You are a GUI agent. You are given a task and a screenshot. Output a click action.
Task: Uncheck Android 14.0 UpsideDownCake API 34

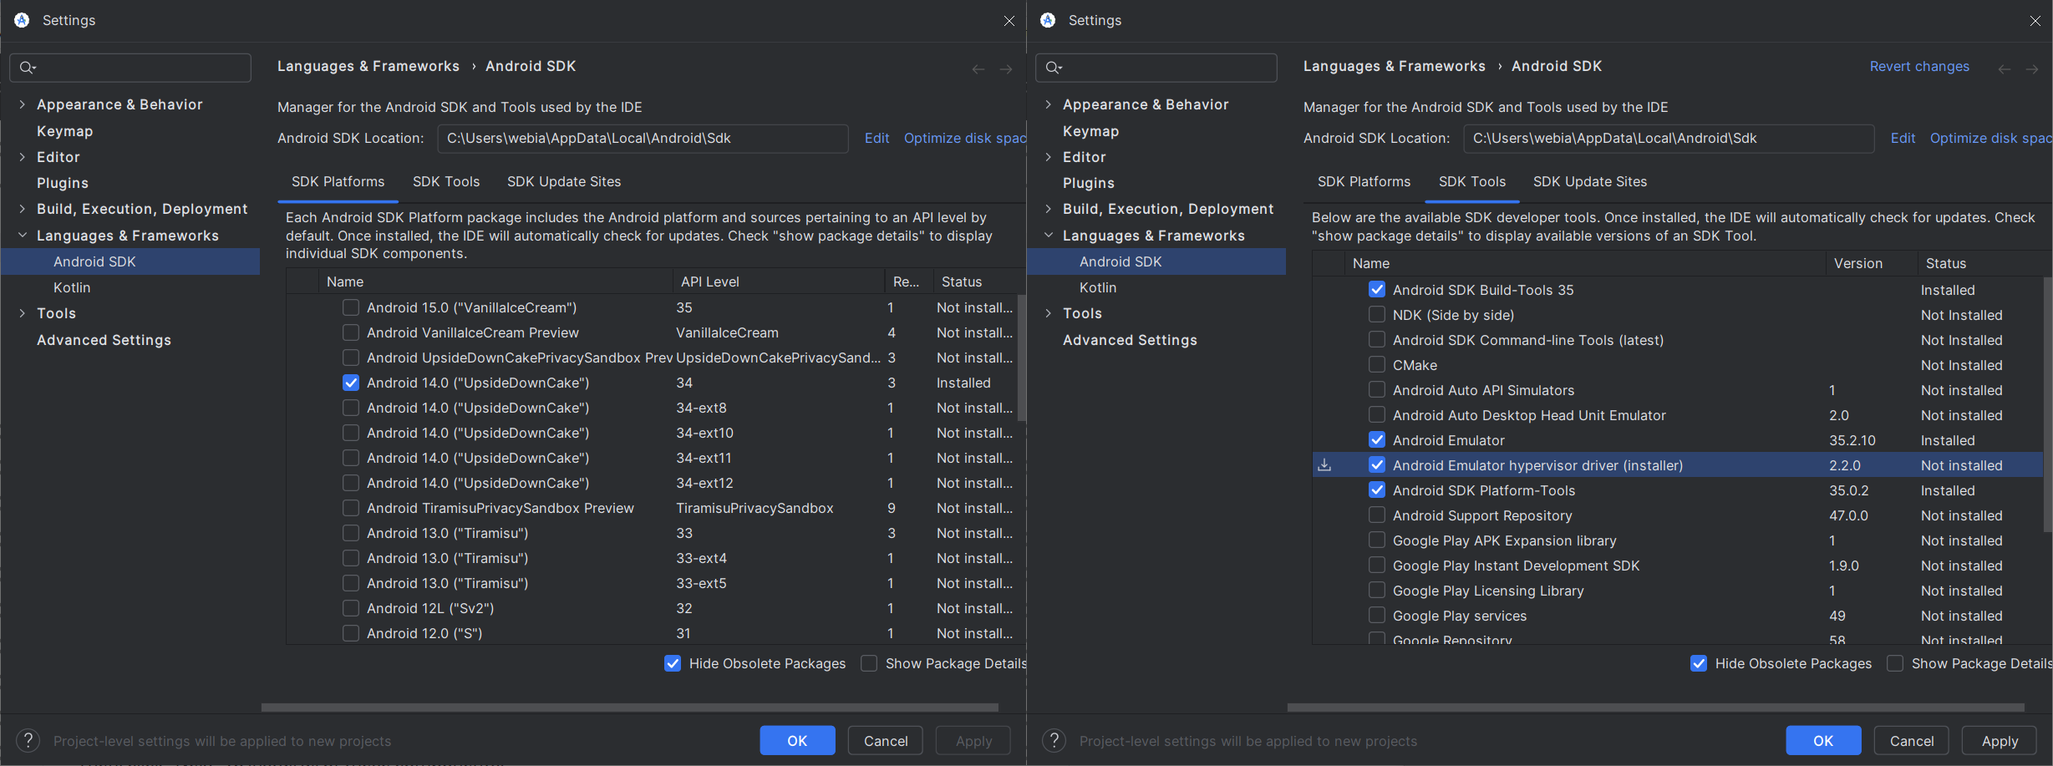pyautogui.click(x=351, y=383)
